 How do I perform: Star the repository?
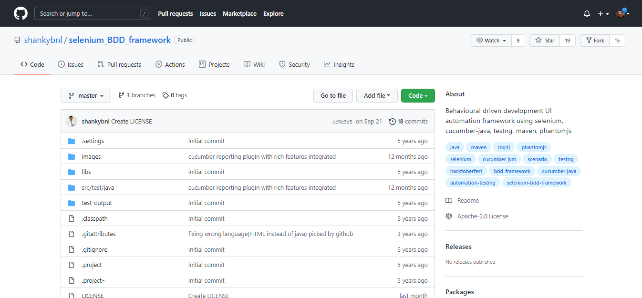(x=545, y=41)
